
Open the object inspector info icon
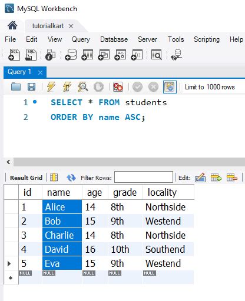click(x=51, y=55)
